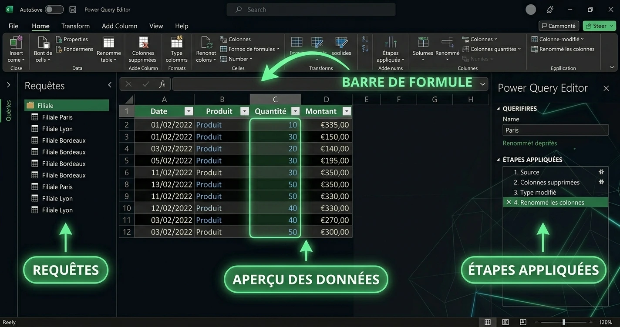620x327 pixels.
Task: Confirm the formula with the checkmark icon
Action: point(145,84)
